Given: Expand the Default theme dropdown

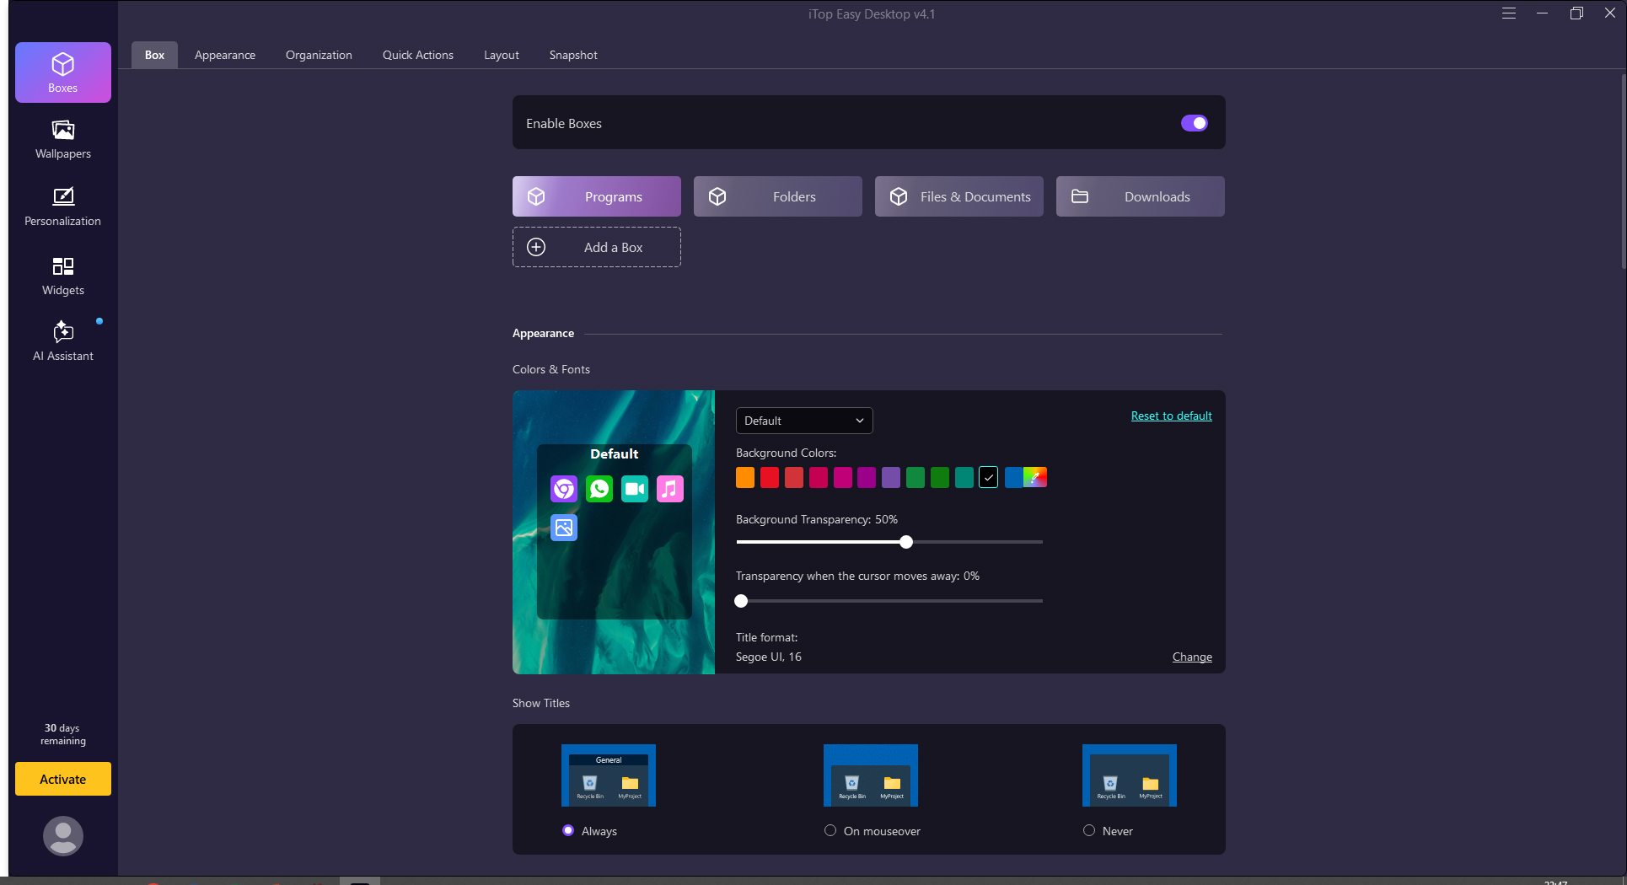Looking at the screenshot, I should coord(803,421).
